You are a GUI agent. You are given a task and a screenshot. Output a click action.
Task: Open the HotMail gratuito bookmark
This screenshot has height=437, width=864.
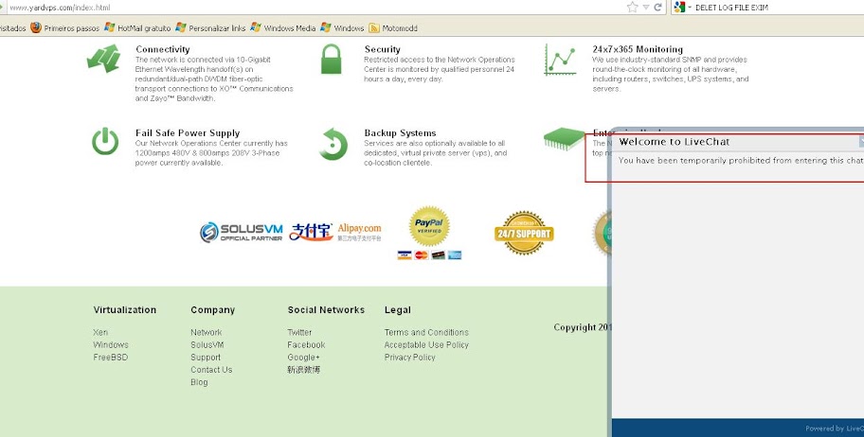point(137,27)
